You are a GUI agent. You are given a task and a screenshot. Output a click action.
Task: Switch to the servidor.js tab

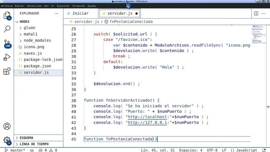120,14
